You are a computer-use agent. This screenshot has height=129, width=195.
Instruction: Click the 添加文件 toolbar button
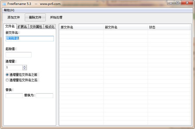(x=14, y=18)
